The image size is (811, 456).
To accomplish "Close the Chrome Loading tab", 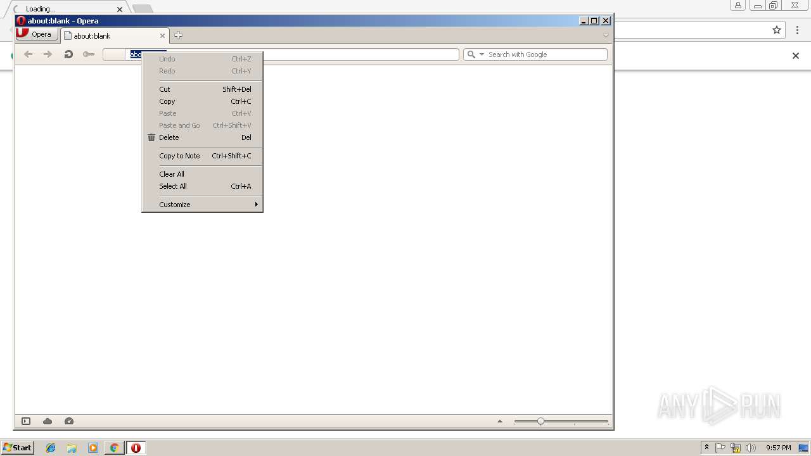I will click(x=120, y=9).
